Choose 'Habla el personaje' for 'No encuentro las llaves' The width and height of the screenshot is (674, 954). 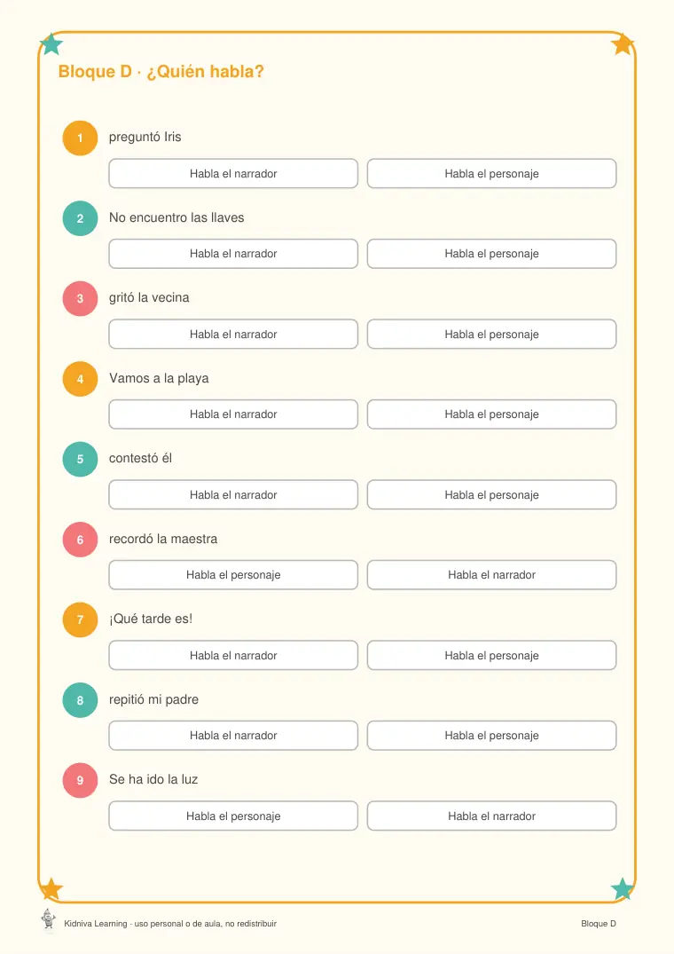click(x=491, y=254)
